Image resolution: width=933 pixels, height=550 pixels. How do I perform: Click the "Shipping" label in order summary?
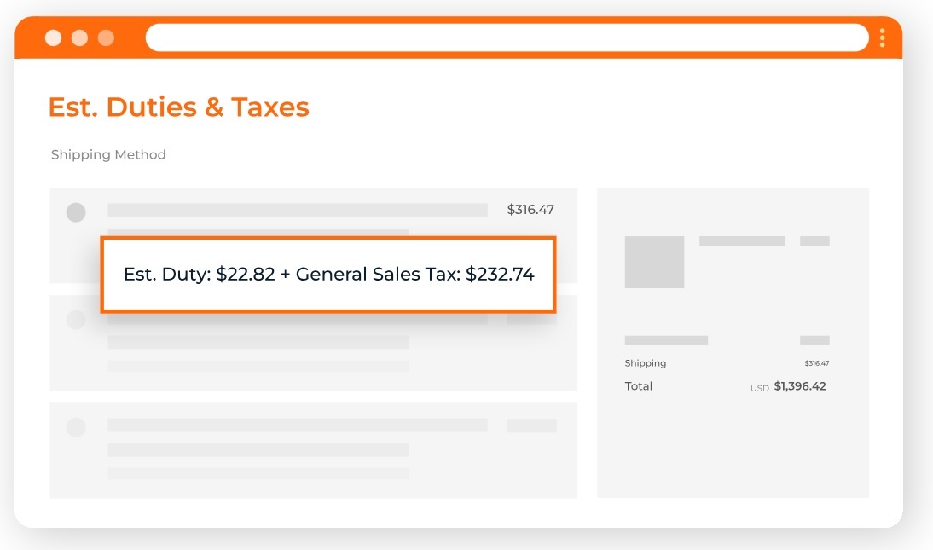646,363
